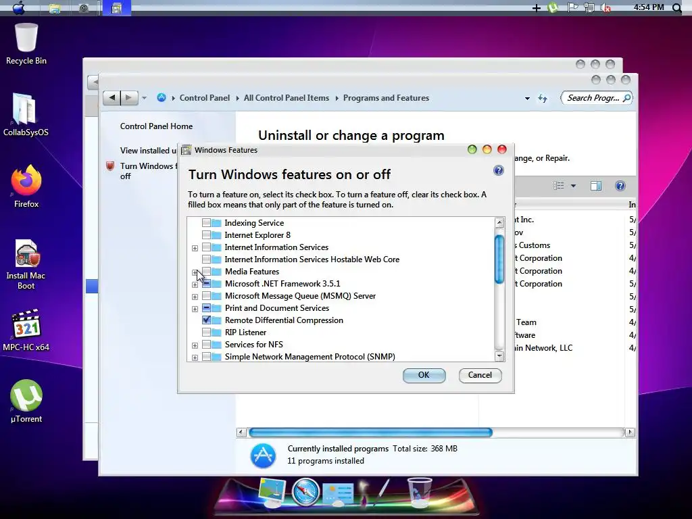The image size is (692, 519).
Task: Click the muted volume tray icon
Action: click(x=606, y=8)
